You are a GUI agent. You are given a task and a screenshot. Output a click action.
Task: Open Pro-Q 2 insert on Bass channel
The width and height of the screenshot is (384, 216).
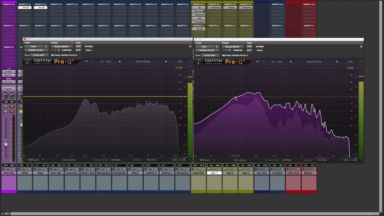[40, 7]
